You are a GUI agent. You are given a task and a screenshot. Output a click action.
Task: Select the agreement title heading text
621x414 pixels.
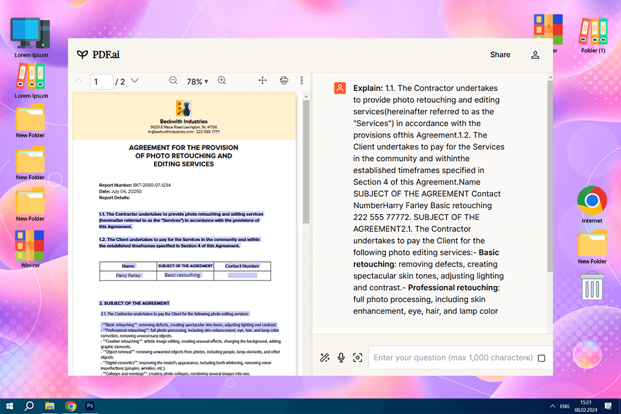point(184,156)
